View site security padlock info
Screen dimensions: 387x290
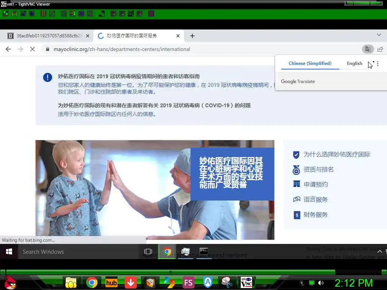pyautogui.click(x=48, y=49)
